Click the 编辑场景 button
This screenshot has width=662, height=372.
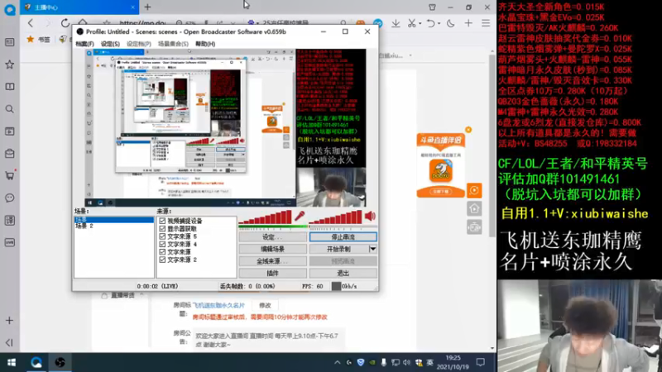click(x=273, y=249)
